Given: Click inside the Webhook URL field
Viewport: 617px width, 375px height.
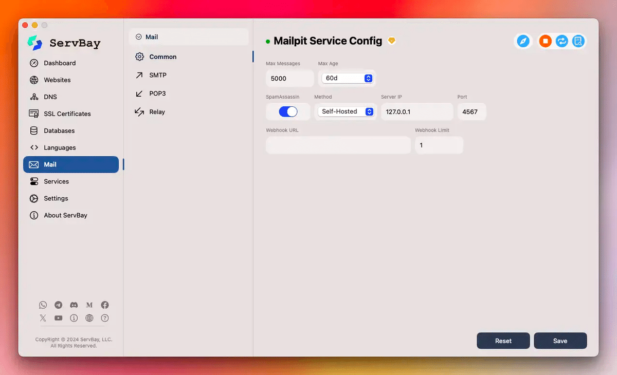Looking at the screenshot, I should tap(338, 145).
